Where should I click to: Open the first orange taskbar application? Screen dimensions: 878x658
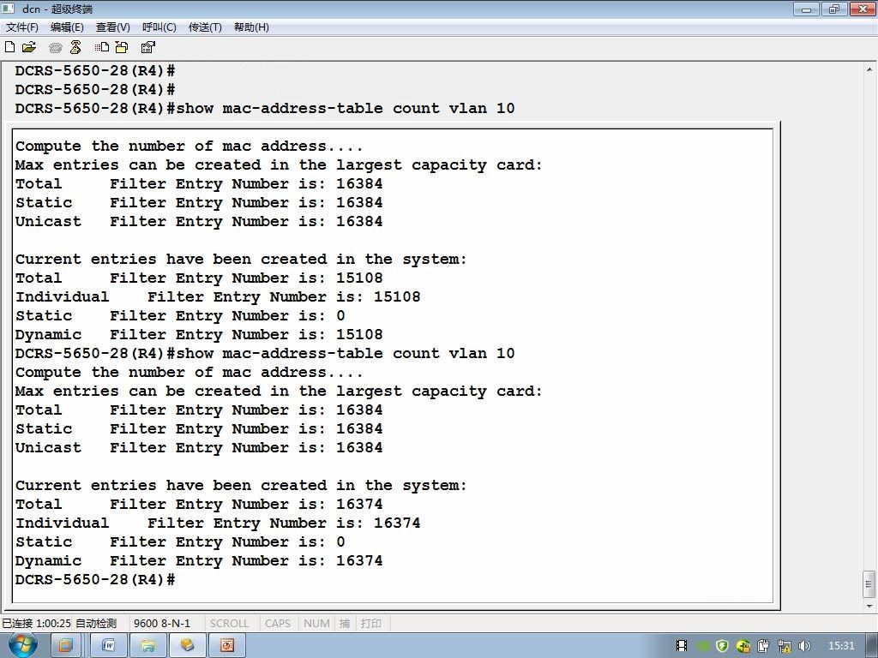click(x=65, y=646)
